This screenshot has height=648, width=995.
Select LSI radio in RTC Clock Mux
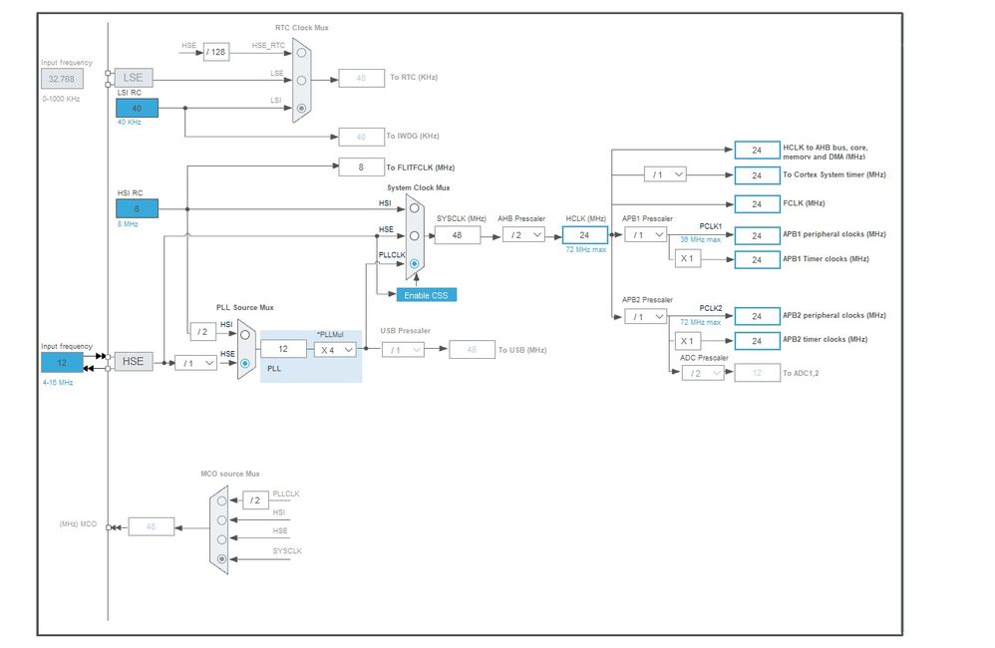pos(301,109)
